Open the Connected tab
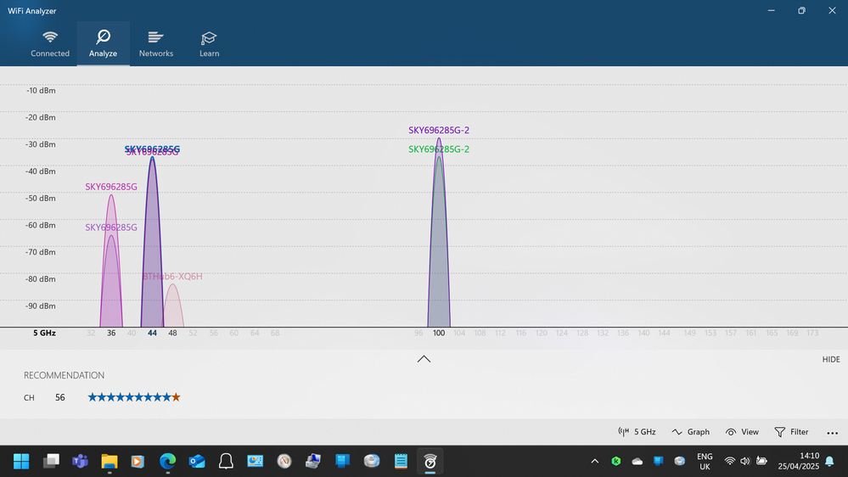This screenshot has width=848, height=477. point(50,44)
